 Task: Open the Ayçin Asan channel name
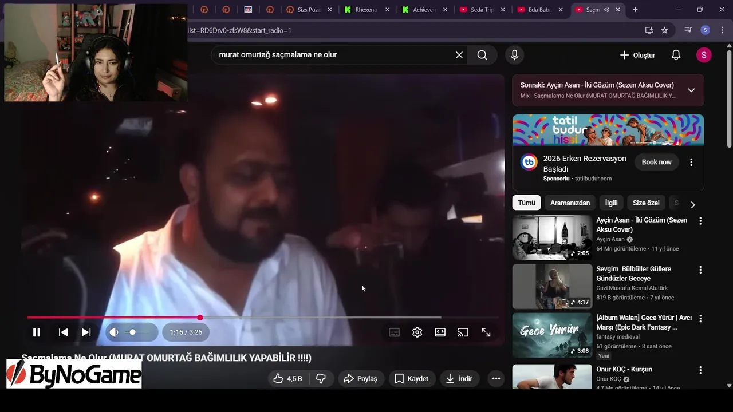[x=610, y=239]
